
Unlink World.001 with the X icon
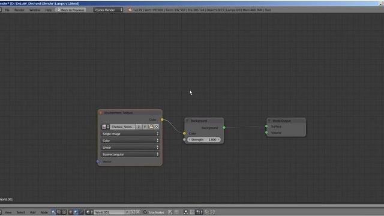click(138, 212)
